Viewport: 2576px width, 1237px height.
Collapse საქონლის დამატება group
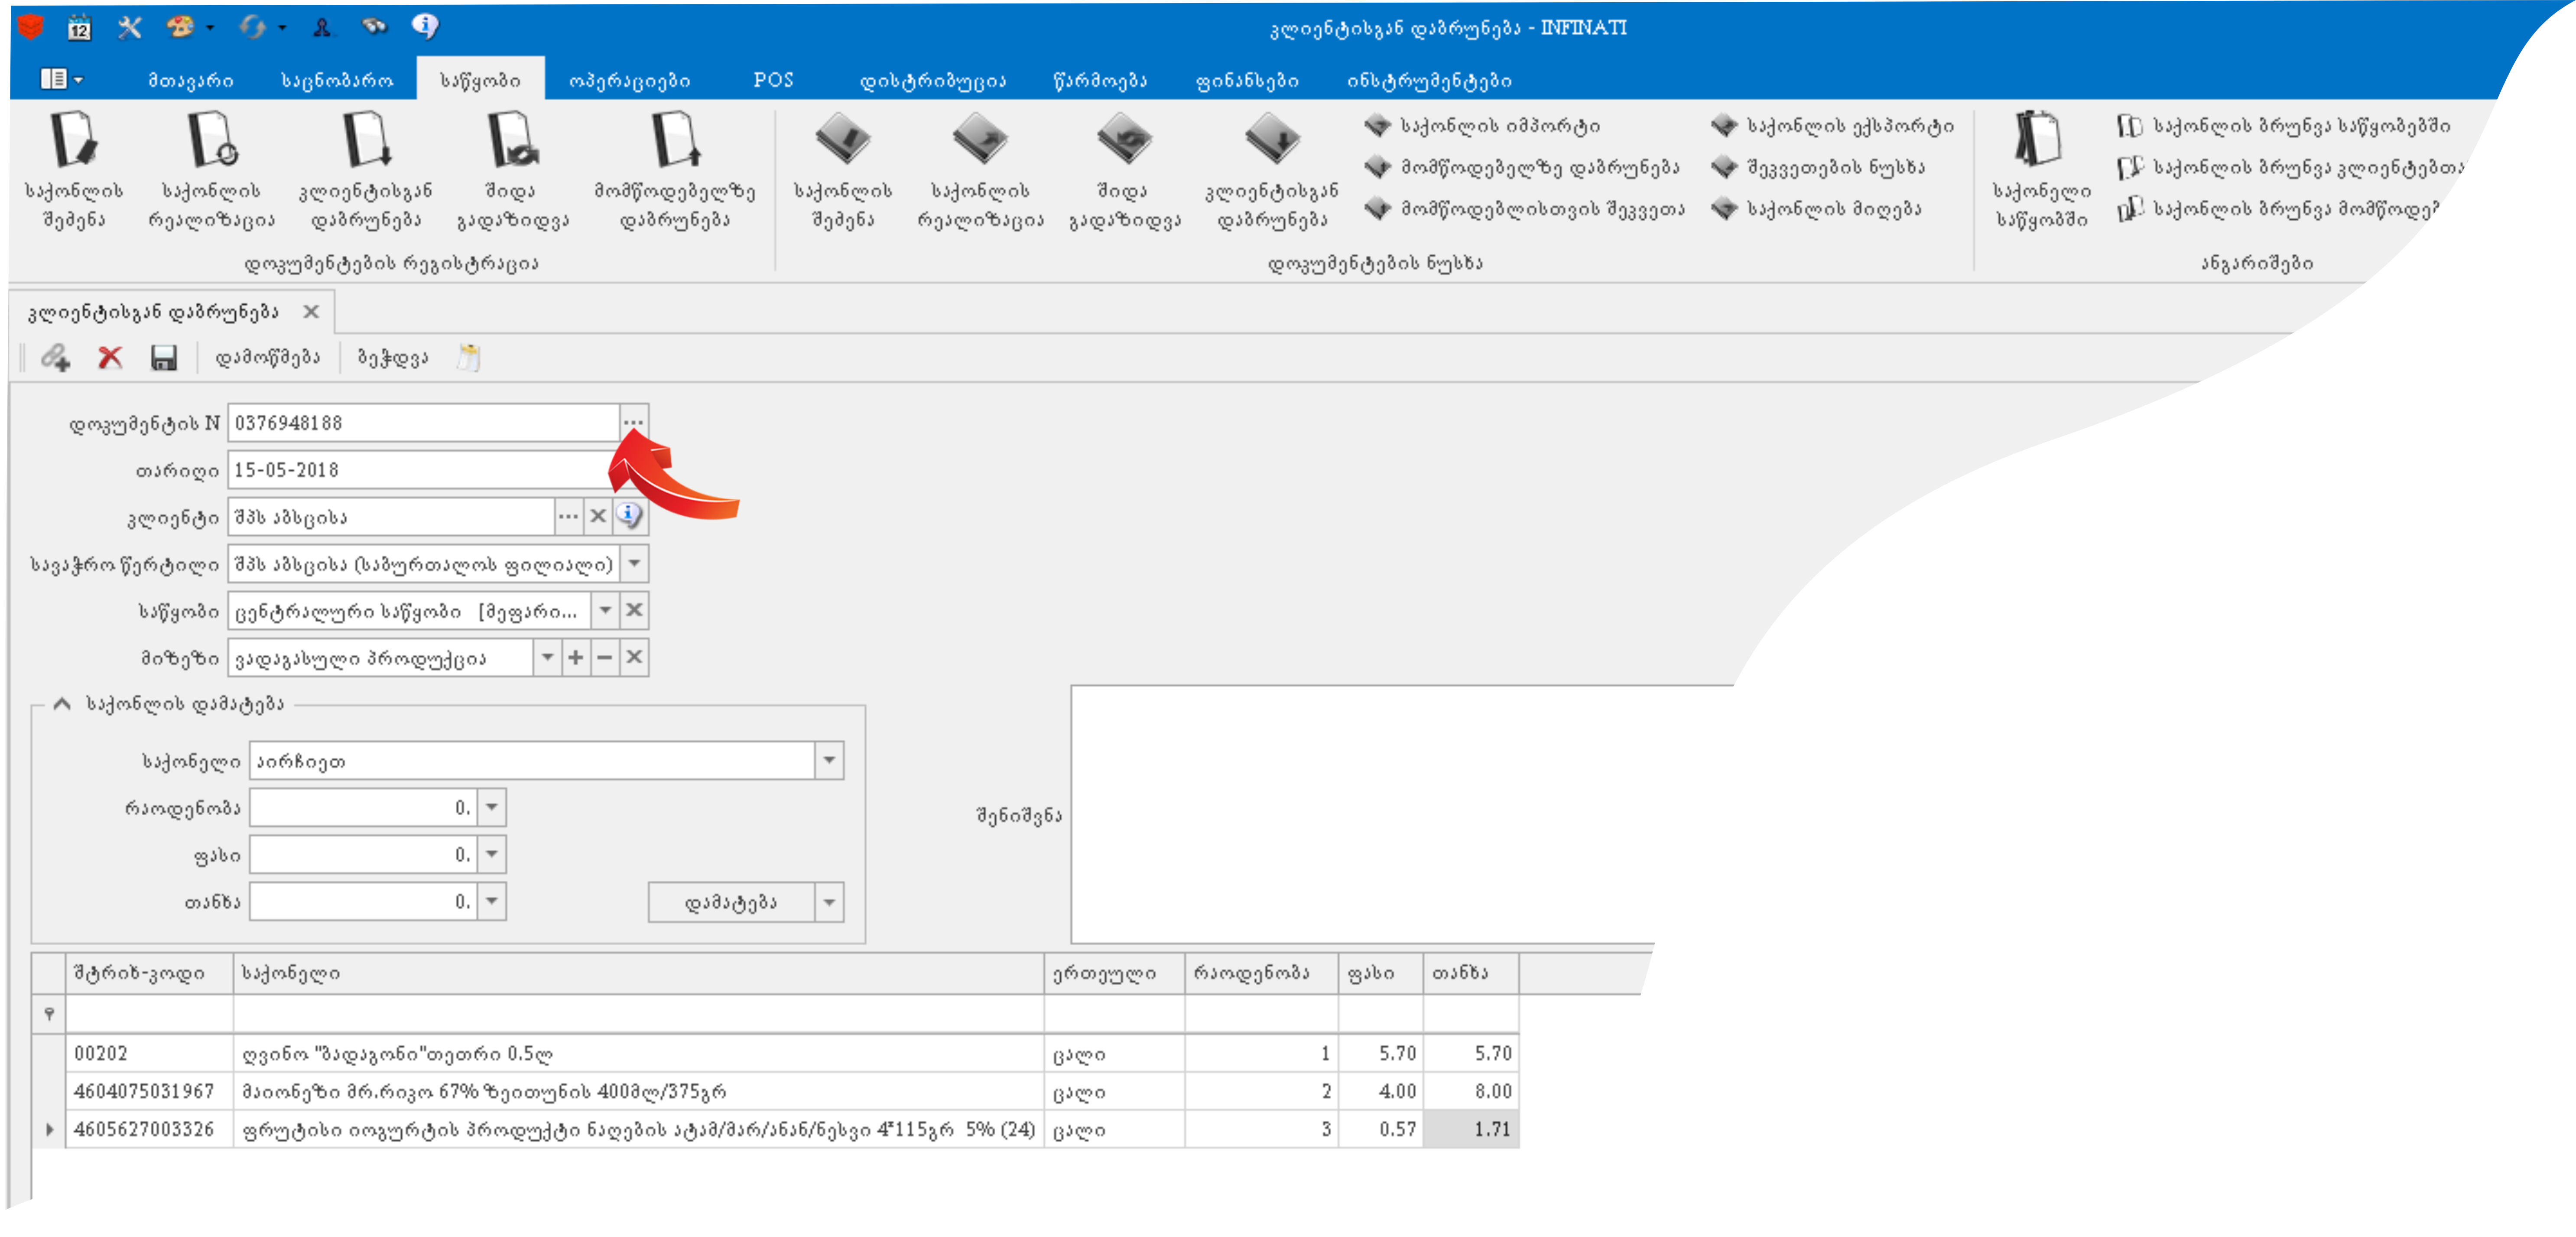coord(62,703)
